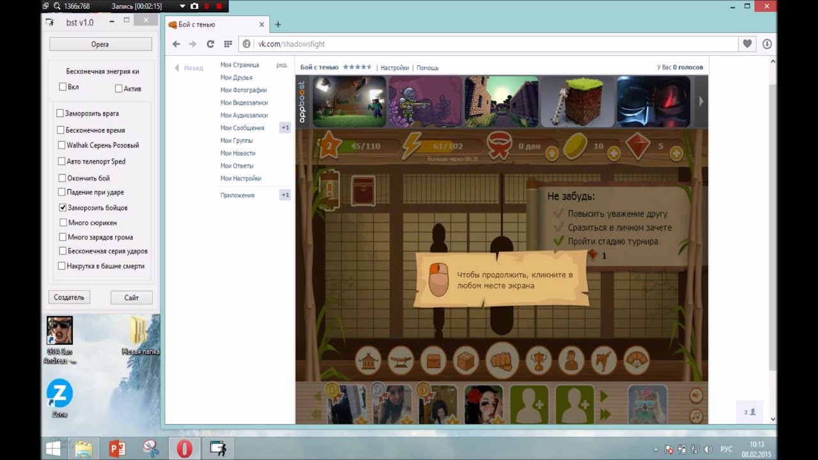Open the trophy tournament icon
818x460 pixels.
pos(538,361)
